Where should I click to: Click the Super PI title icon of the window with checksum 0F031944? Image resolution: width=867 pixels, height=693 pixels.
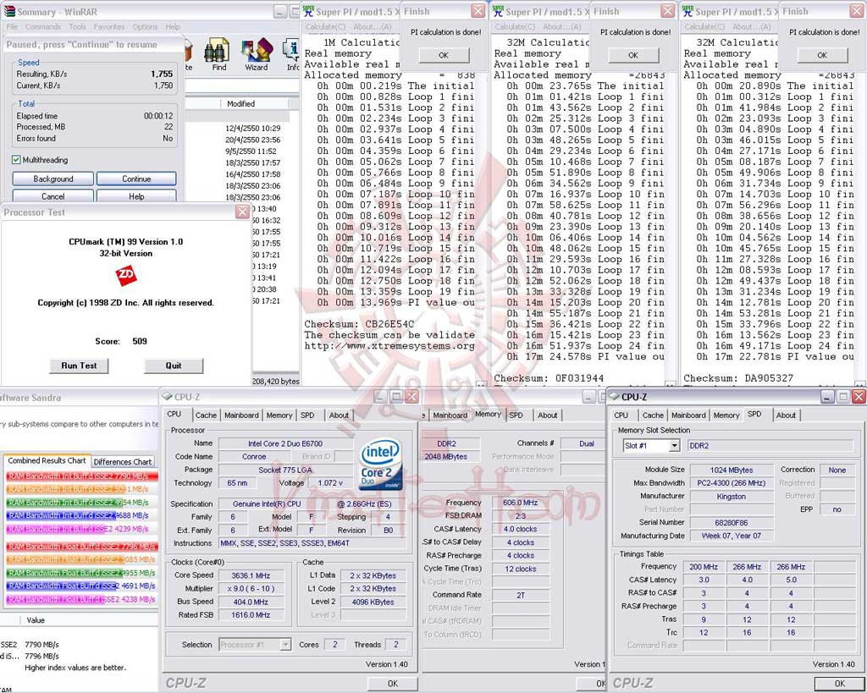[498, 11]
